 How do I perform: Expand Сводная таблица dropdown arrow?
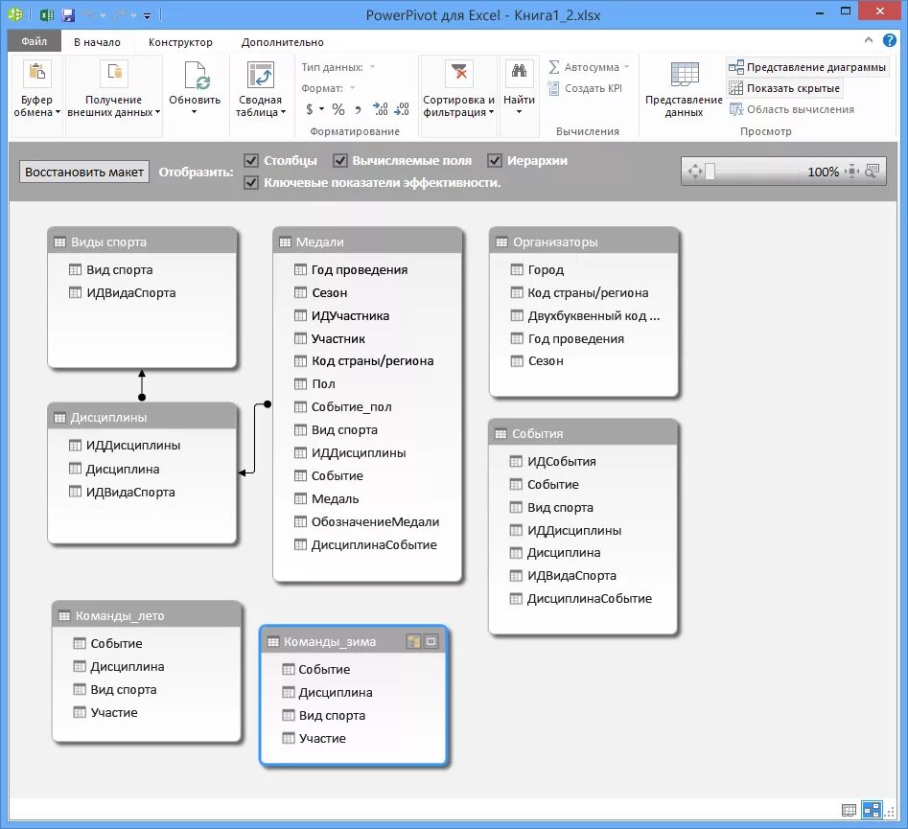point(283,112)
